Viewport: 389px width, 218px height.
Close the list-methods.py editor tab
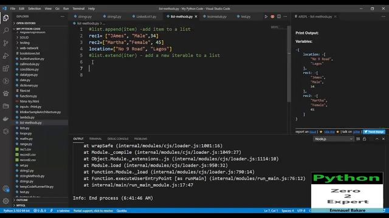click(x=196, y=16)
